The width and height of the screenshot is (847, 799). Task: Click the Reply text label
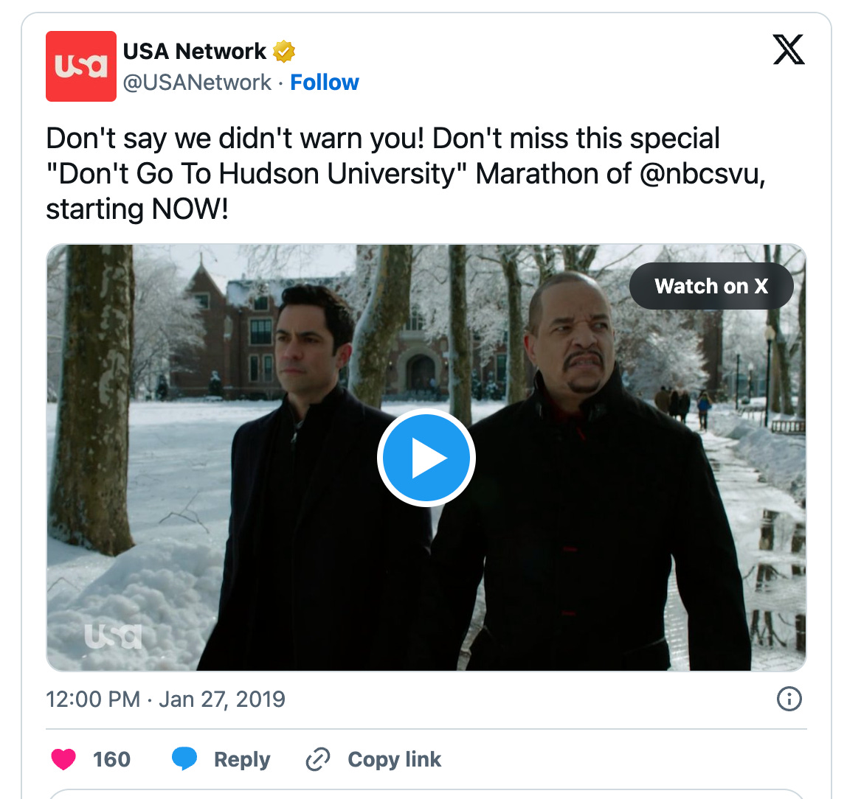(x=242, y=760)
